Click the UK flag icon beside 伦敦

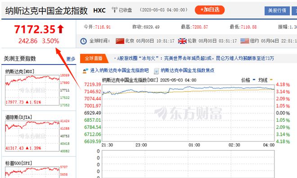(182, 41)
